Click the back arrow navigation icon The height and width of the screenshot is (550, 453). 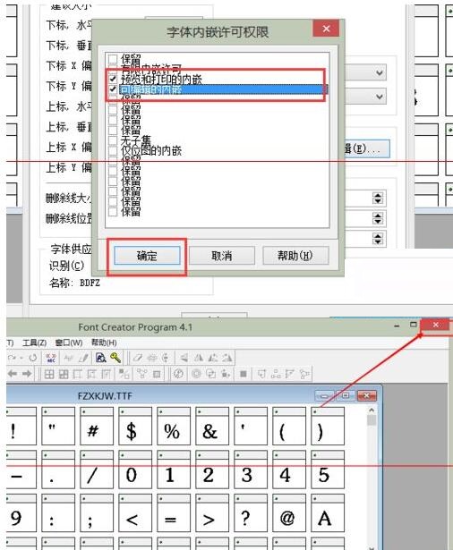tap(13, 374)
